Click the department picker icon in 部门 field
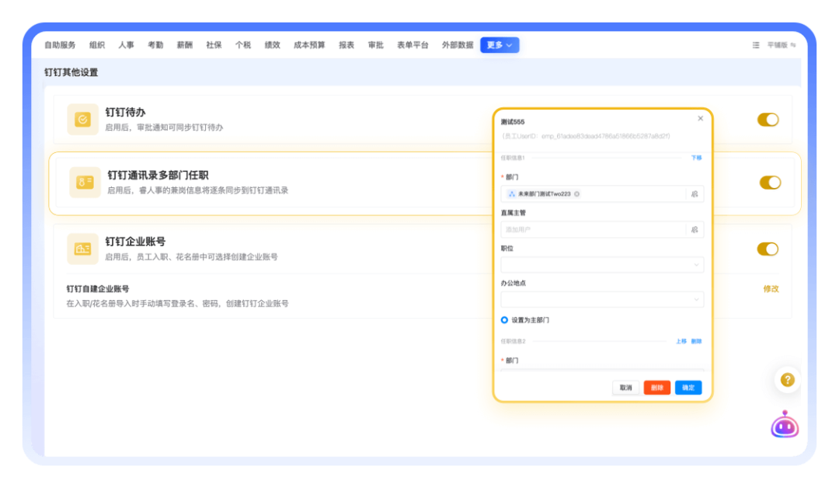Image resolution: width=839 pixels, height=488 pixels. 695,194
